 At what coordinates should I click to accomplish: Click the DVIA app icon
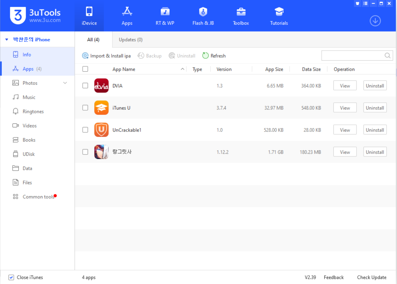101,86
